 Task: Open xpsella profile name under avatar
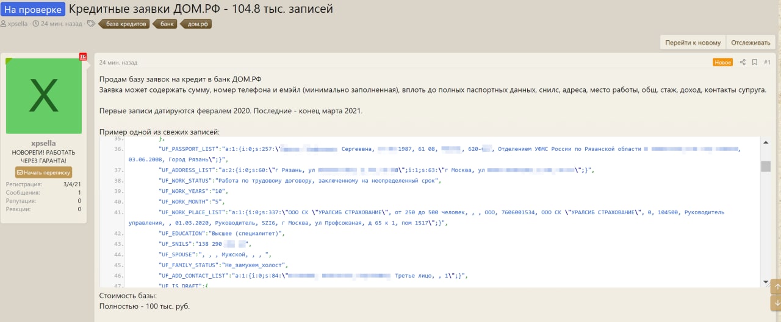(43, 142)
